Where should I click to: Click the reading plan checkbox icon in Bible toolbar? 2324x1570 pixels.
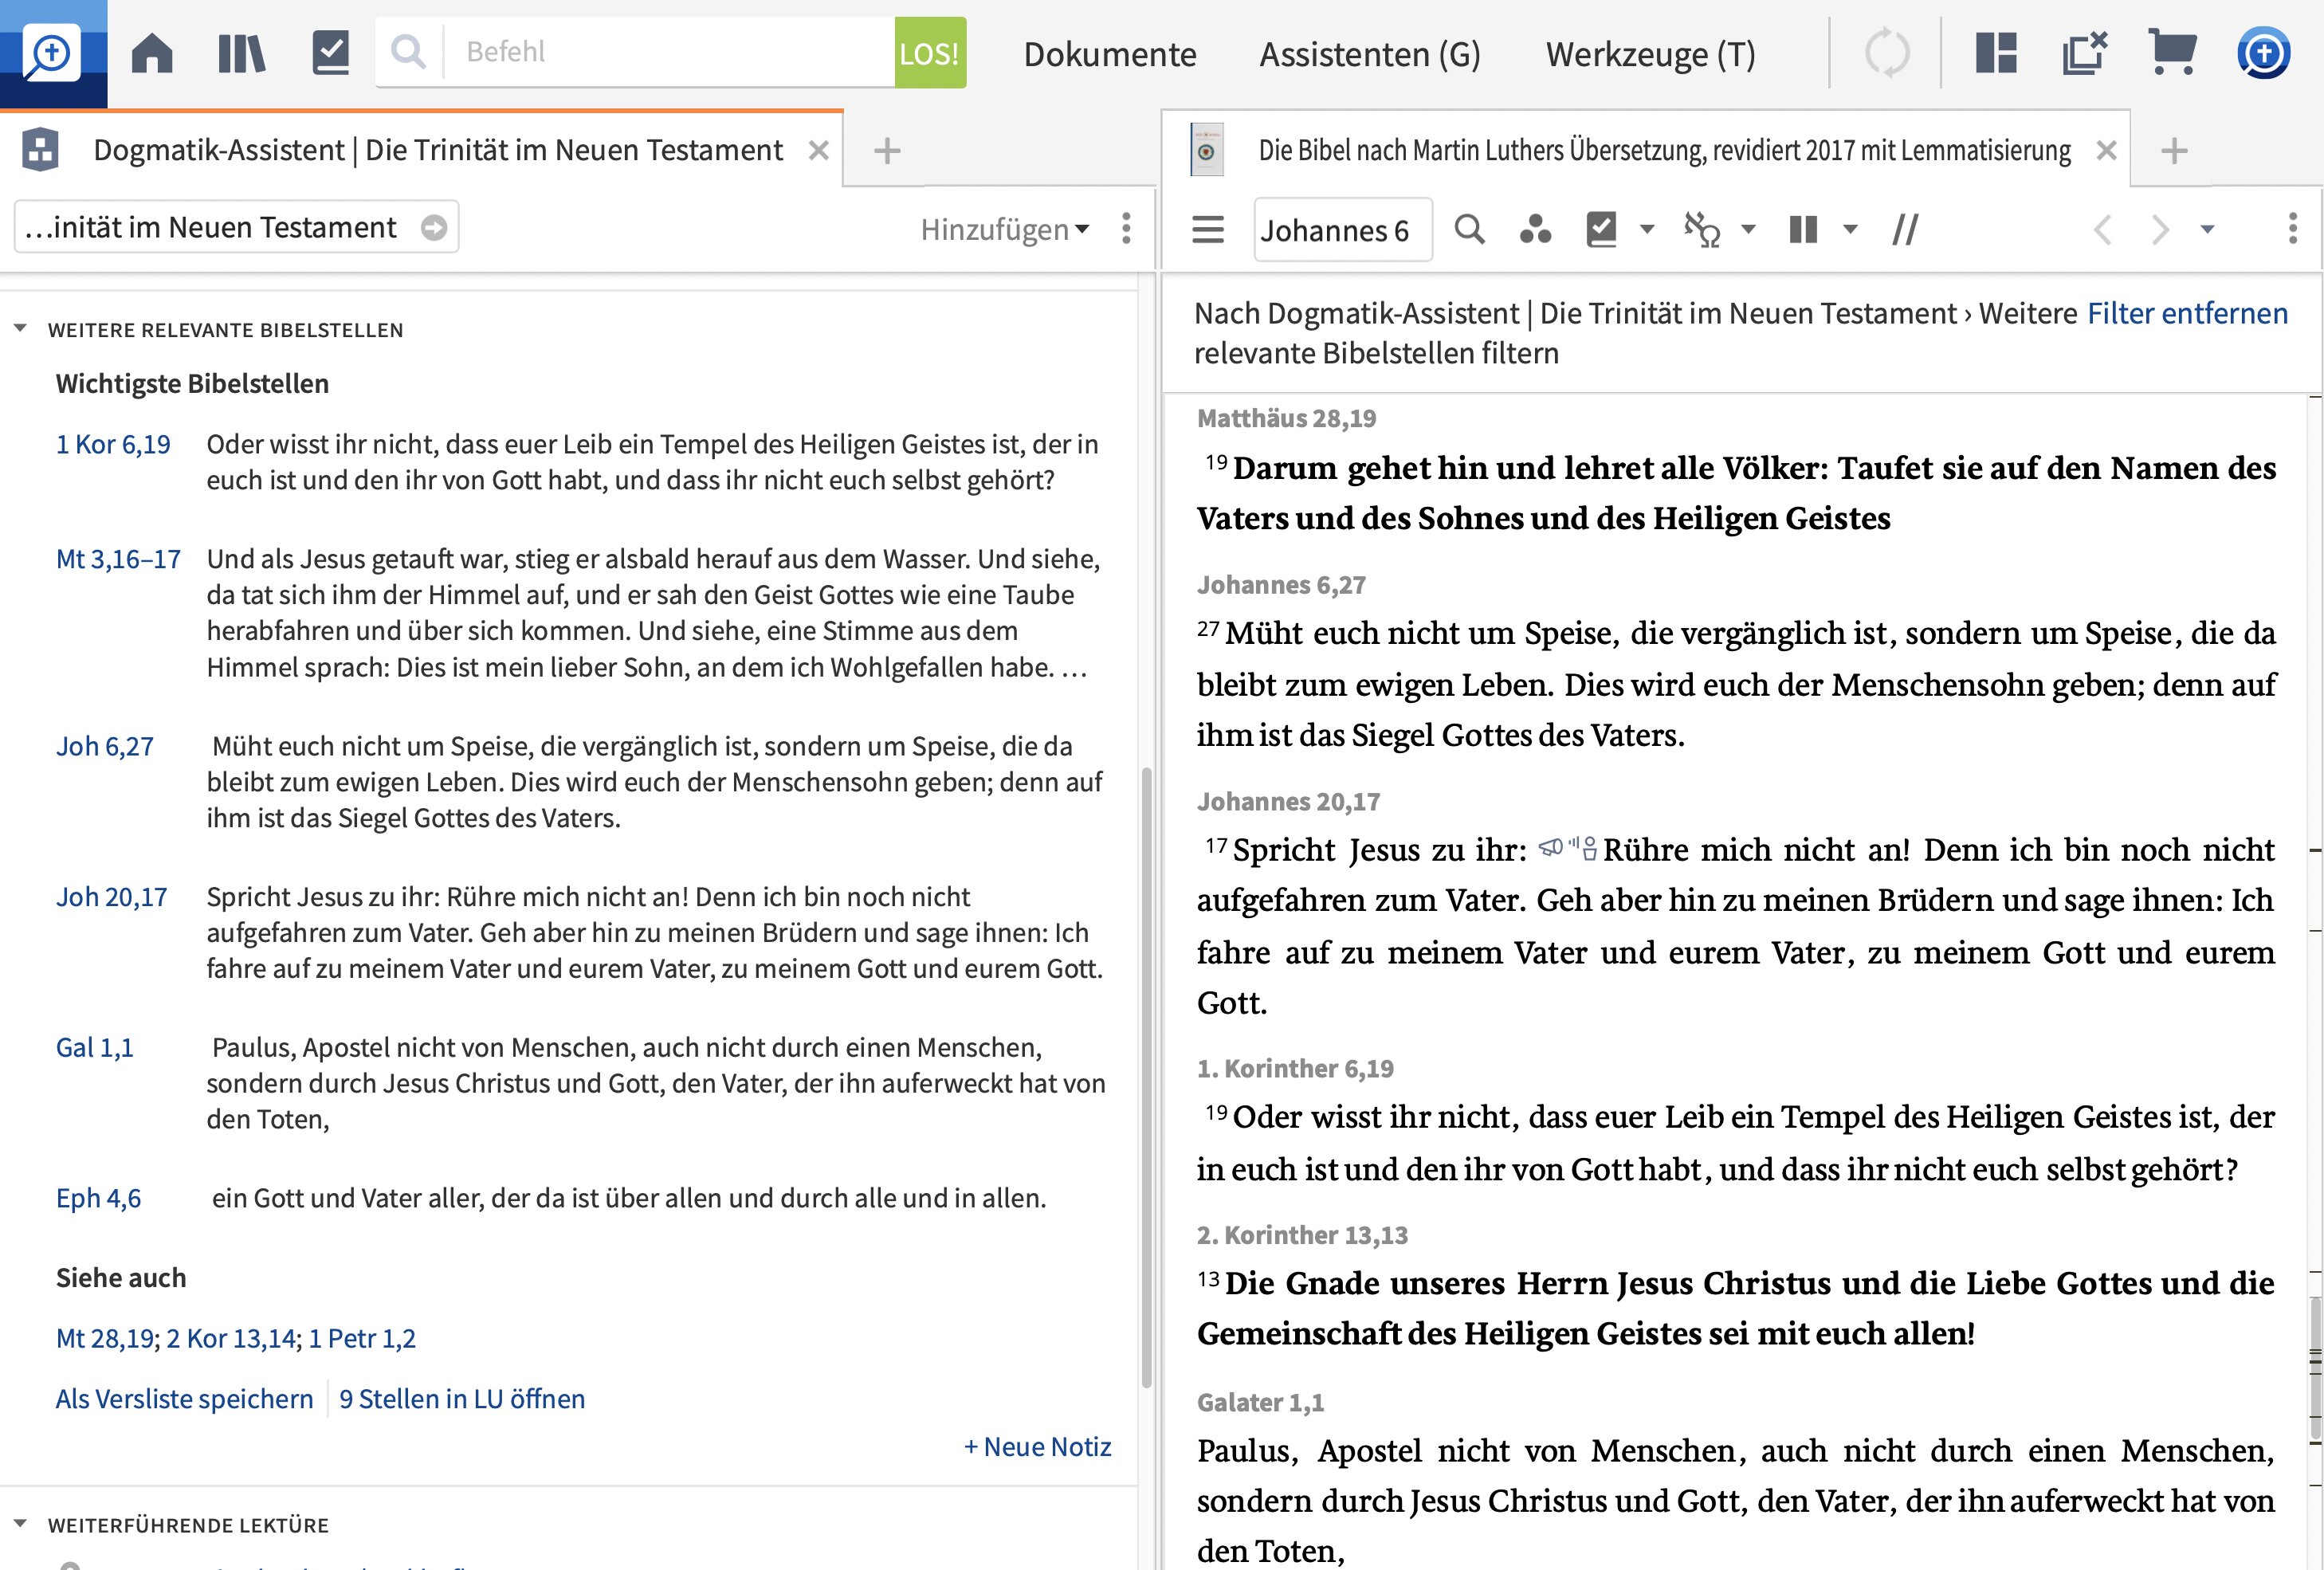(x=1602, y=230)
